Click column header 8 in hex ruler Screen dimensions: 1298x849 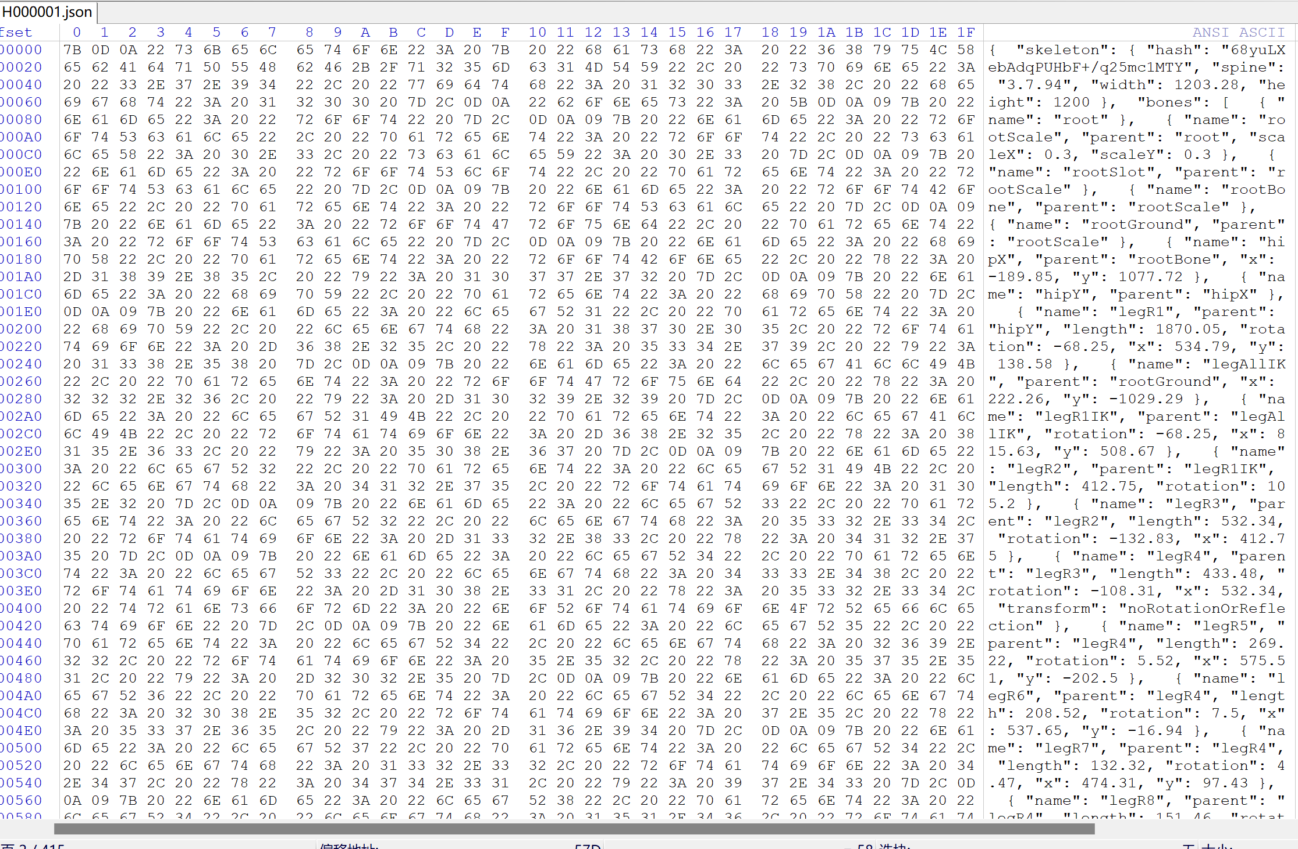(x=309, y=33)
